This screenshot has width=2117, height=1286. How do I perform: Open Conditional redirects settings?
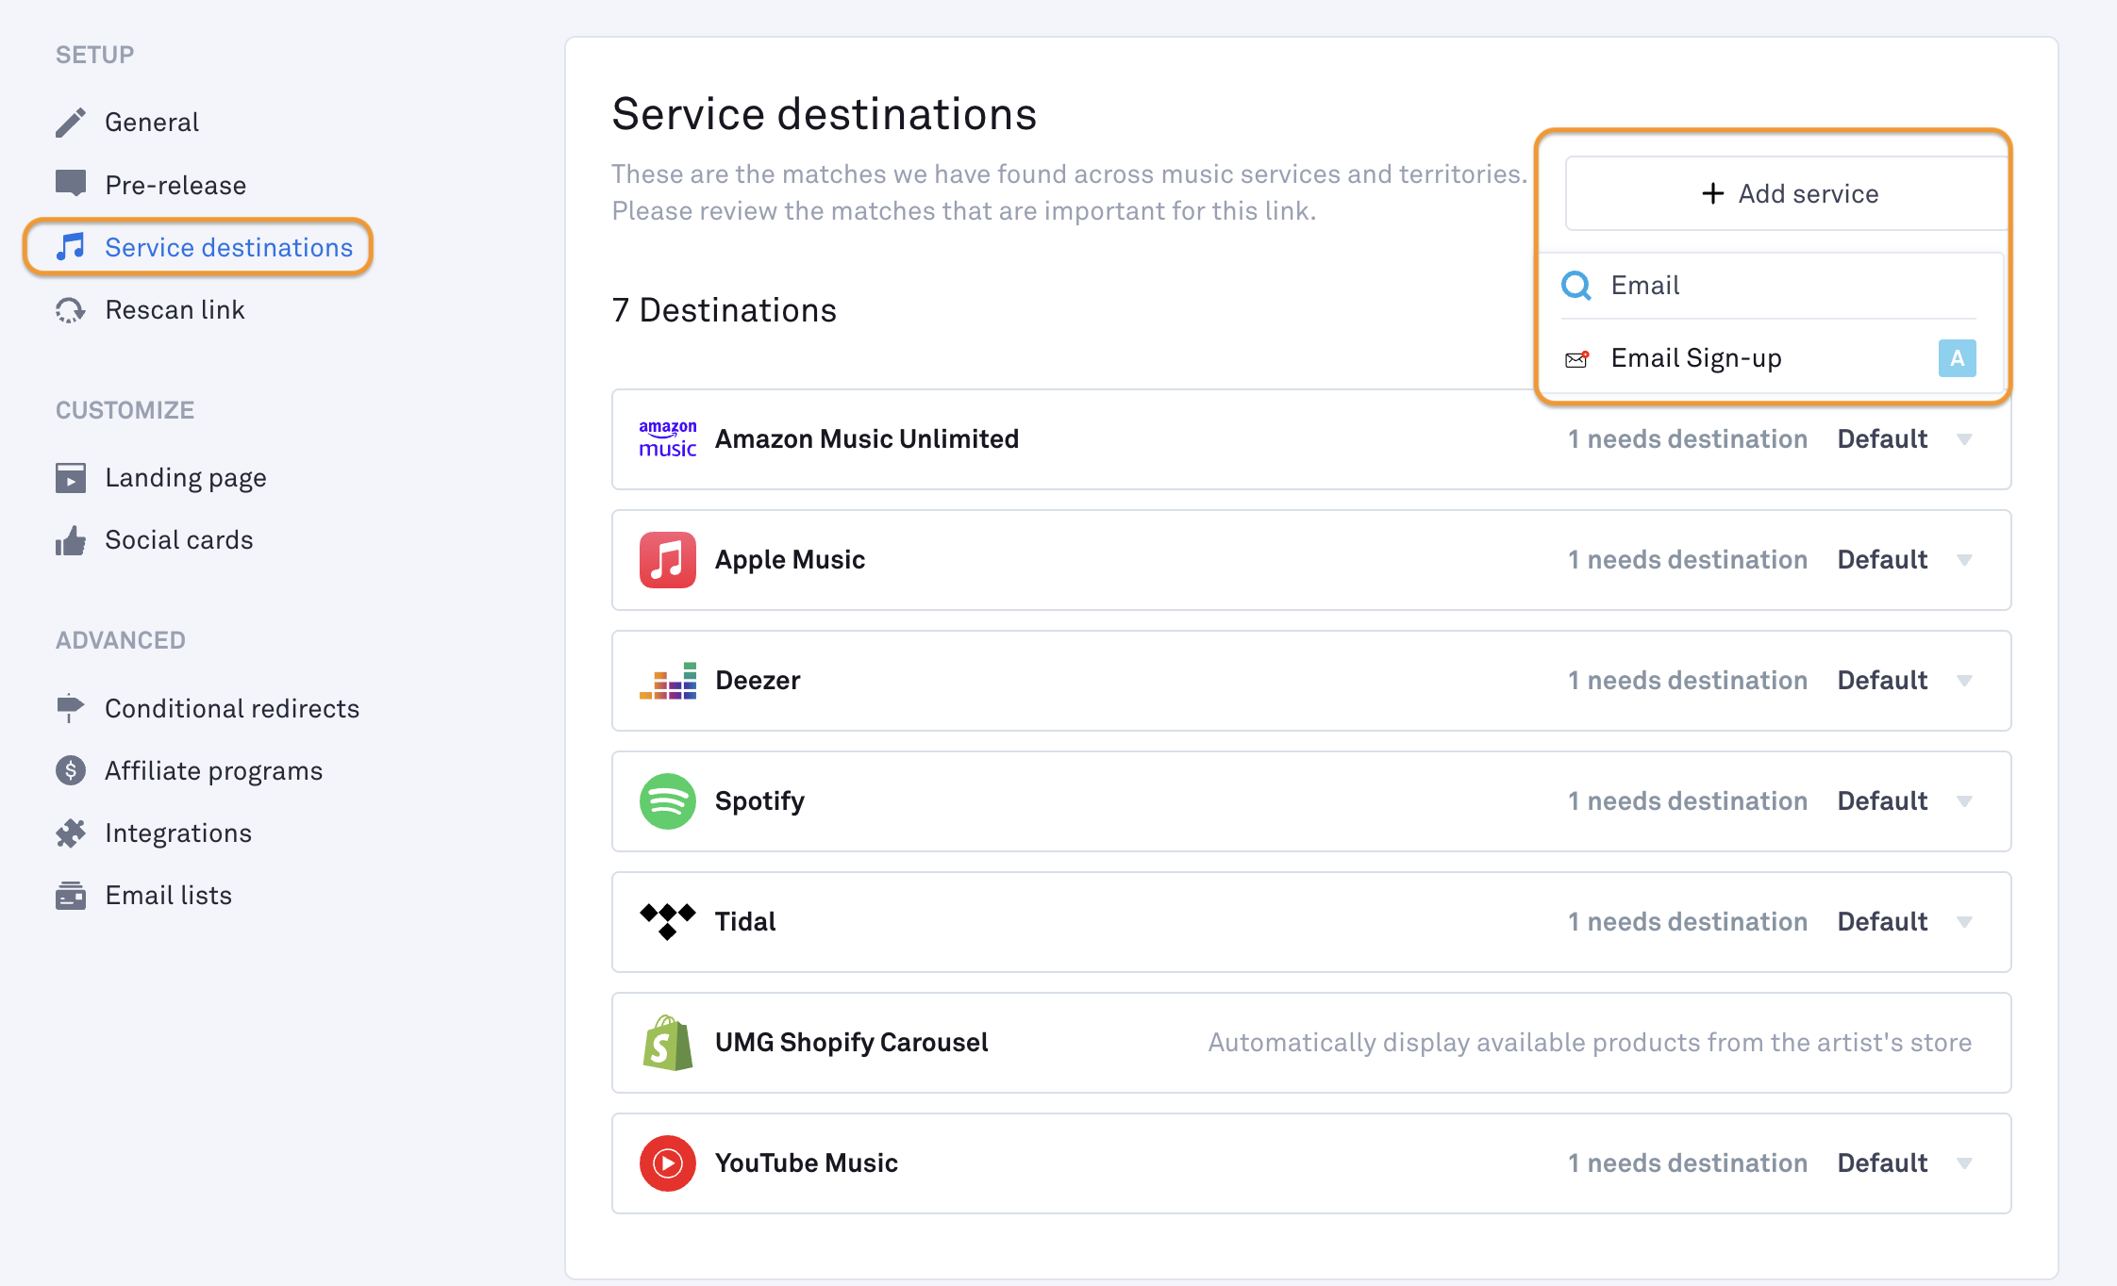pos(232,708)
